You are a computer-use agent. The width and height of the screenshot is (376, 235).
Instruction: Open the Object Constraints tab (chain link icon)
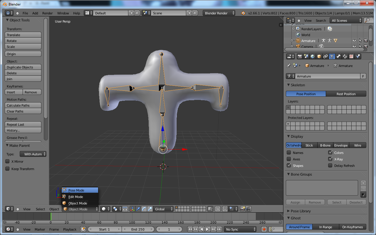[x=325, y=56]
